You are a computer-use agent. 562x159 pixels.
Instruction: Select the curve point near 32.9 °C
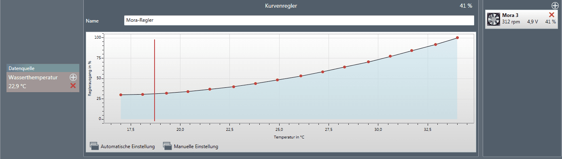pyautogui.click(x=435, y=44)
